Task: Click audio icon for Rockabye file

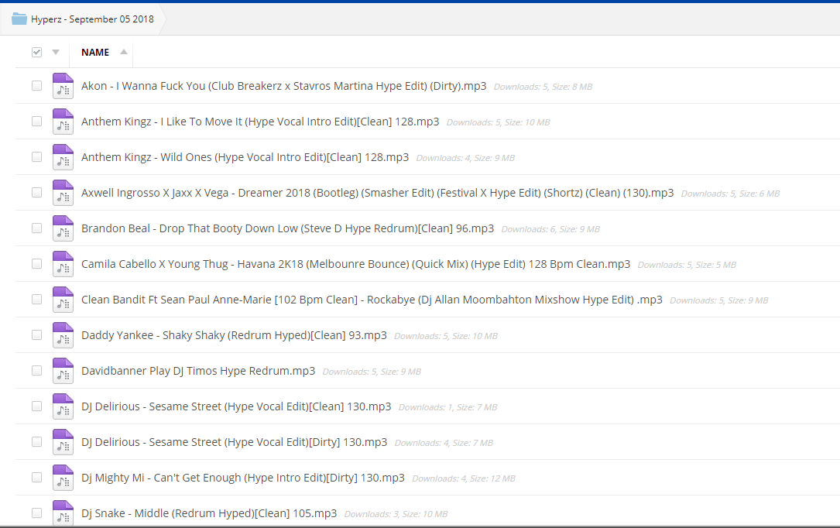Action: click(x=63, y=300)
